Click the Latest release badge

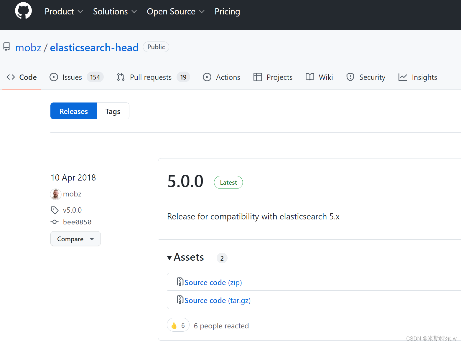[x=228, y=182]
